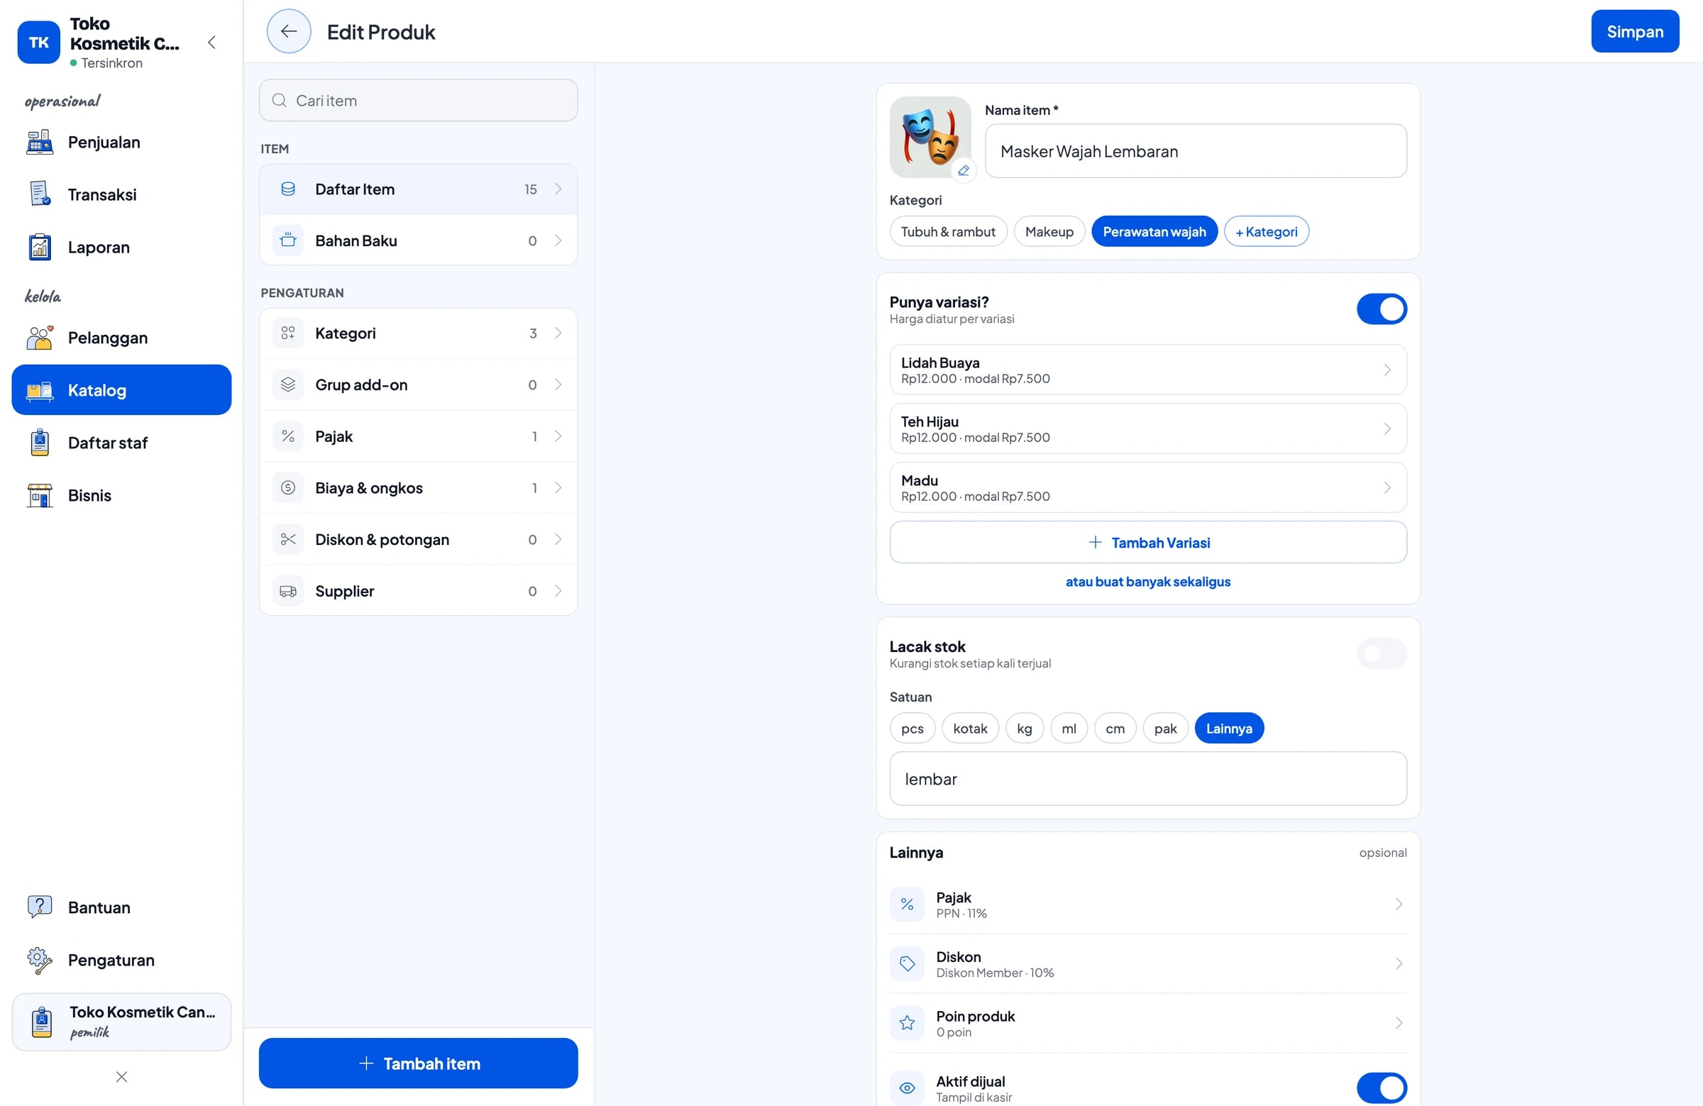
Task: Click the + Kategori chip
Action: (1266, 232)
